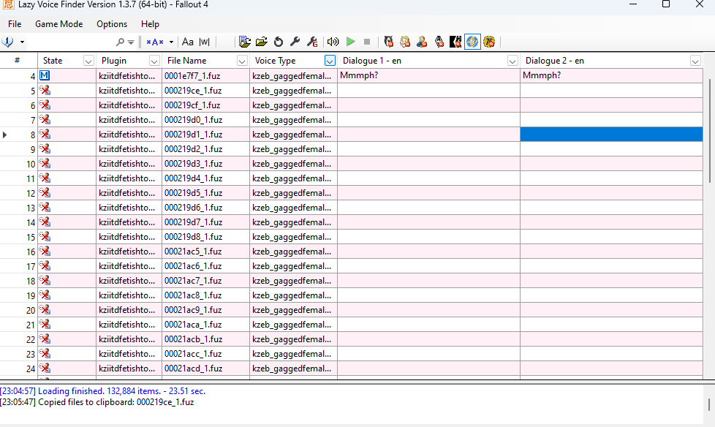Open the Dialogue 1 - en filter dropdown

pyautogui.click(x=512, y=61)
